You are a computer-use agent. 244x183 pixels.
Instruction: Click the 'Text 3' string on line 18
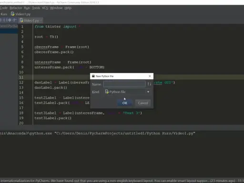131,113
